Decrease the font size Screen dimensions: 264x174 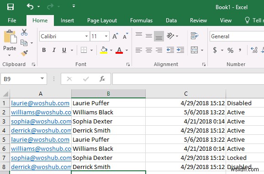click(x=126, y=36)
